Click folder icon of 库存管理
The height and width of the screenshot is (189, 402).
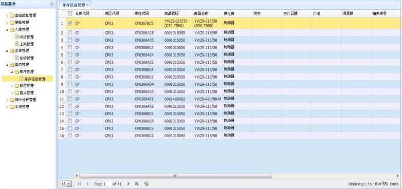pos(16,72)
